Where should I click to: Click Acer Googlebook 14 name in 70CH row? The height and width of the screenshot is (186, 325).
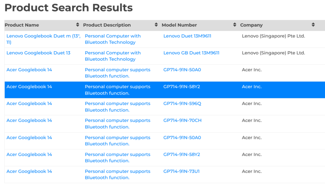point(29,121)
